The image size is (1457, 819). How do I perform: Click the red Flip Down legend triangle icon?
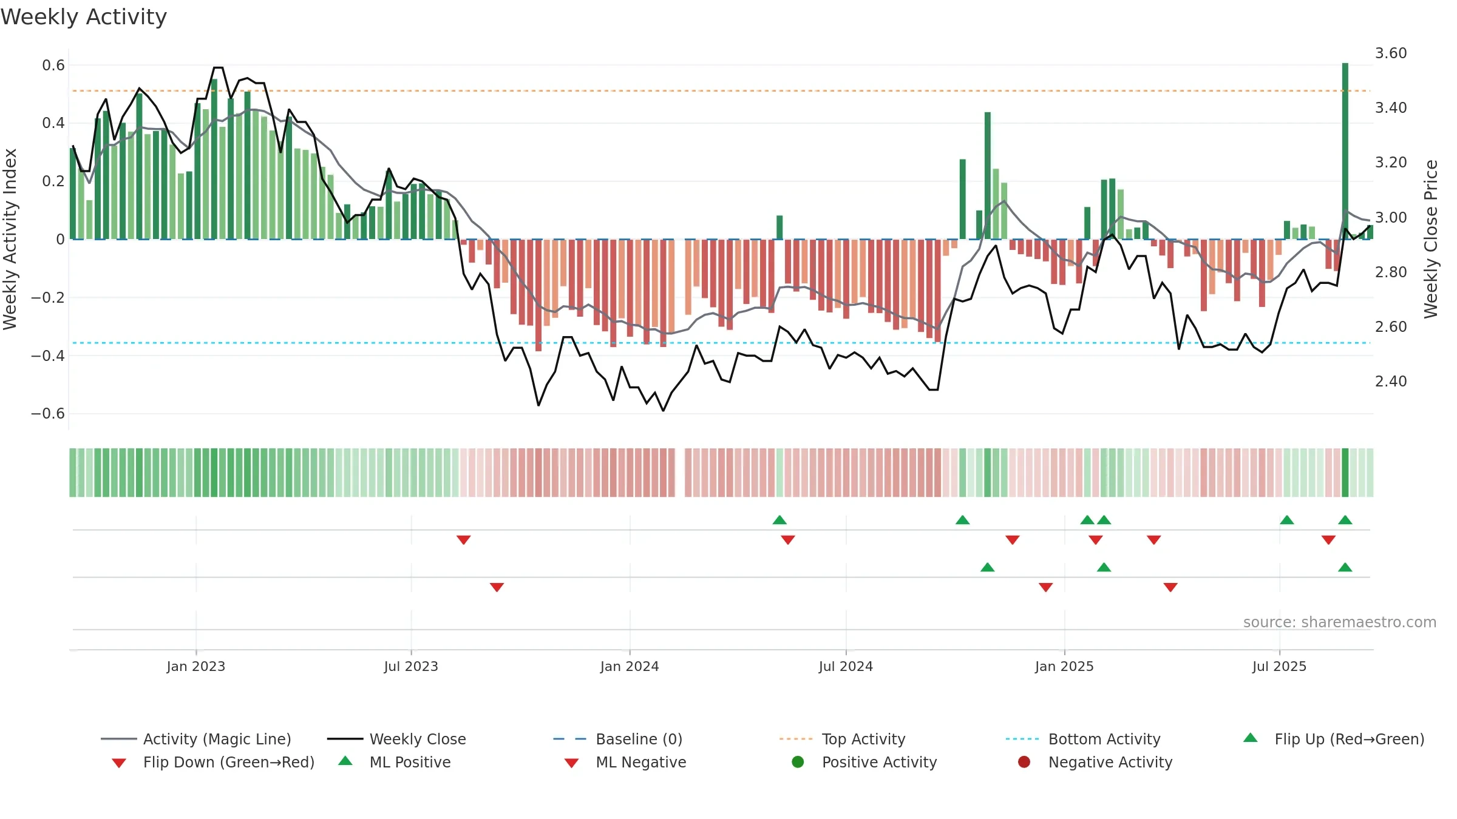coord(119,763)
